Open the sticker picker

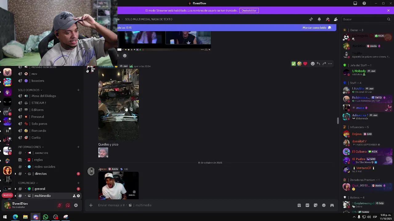coord(316,205)
